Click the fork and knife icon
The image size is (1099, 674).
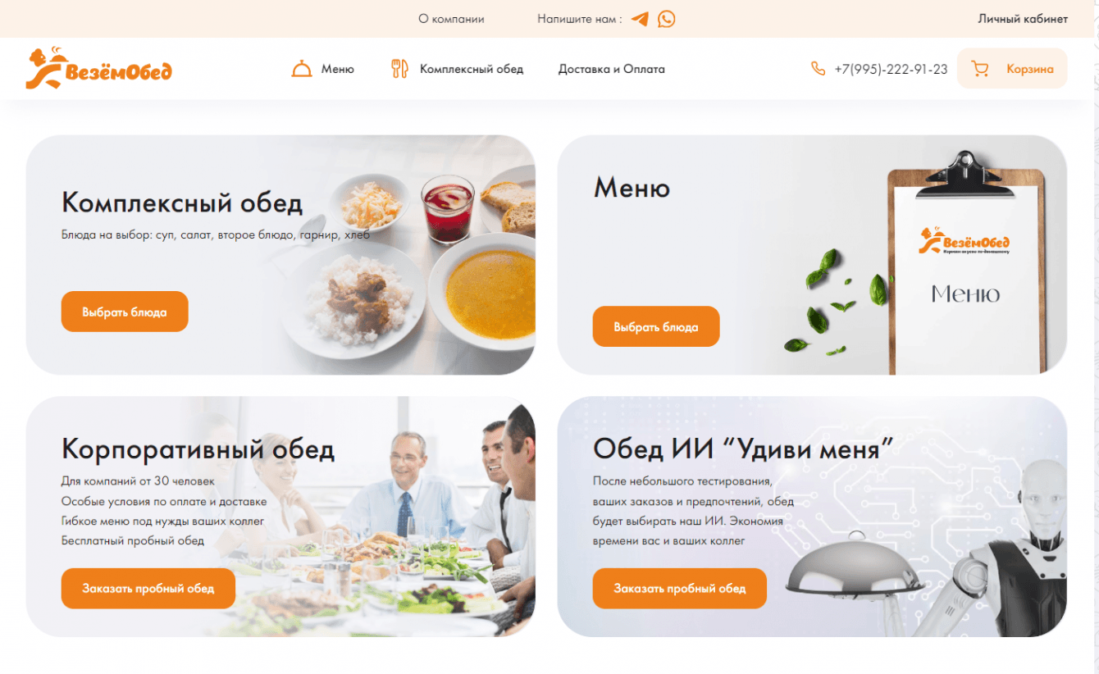click(x=399, y=69)
